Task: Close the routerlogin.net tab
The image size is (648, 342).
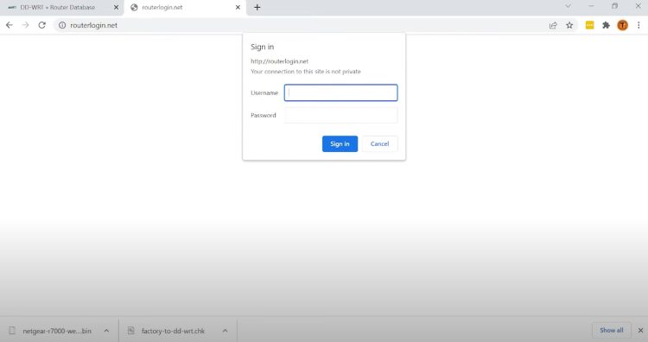Action: [x=238, y=8]
